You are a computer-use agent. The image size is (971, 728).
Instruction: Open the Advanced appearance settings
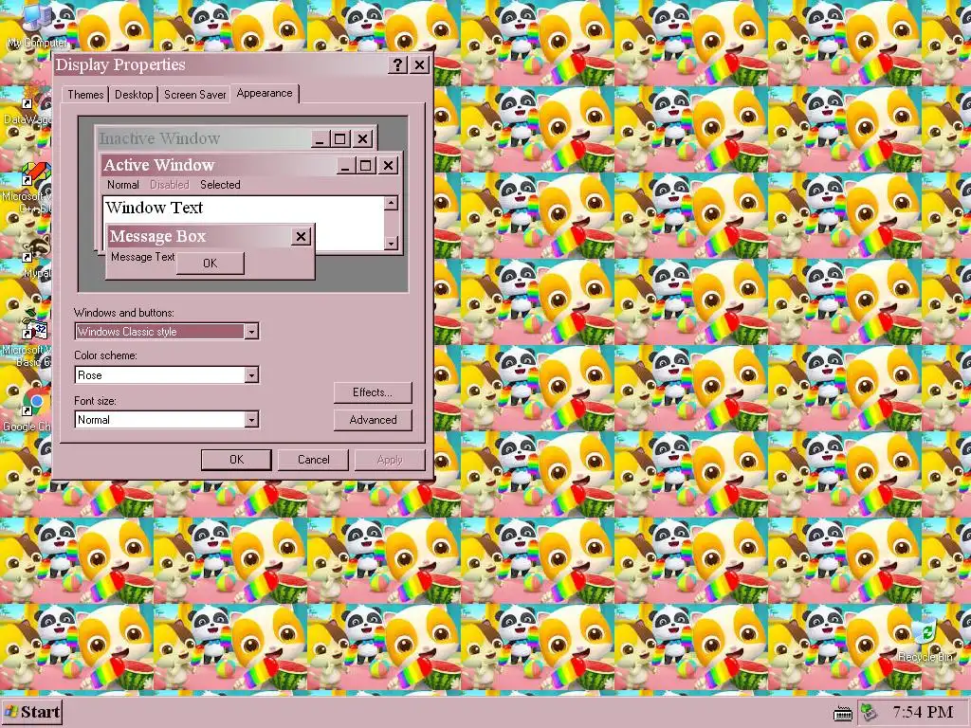(x=373, y=420)
